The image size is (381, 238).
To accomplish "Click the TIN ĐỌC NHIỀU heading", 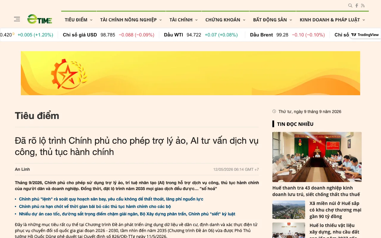I will tap(295, 124).
